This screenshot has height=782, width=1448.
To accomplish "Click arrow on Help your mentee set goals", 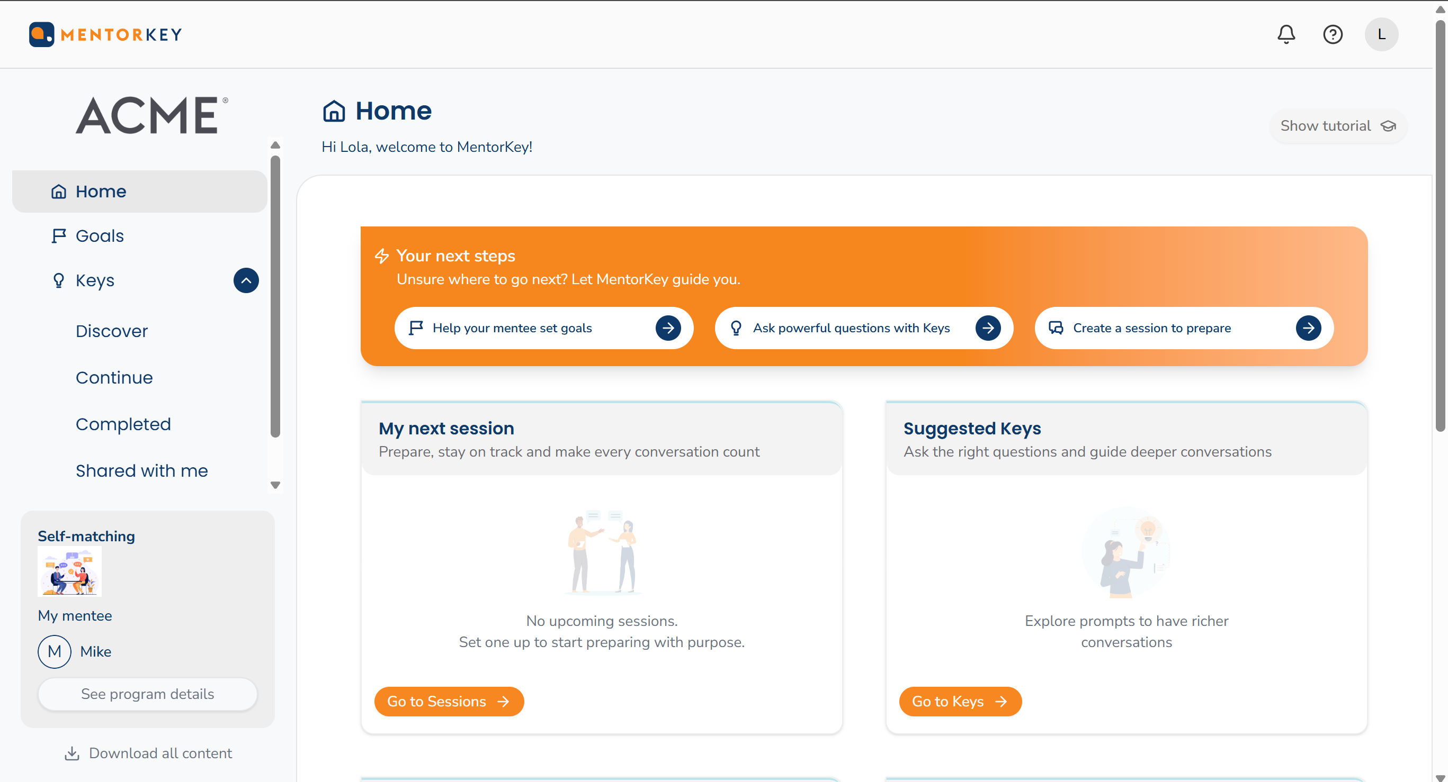I will point(668,328).
